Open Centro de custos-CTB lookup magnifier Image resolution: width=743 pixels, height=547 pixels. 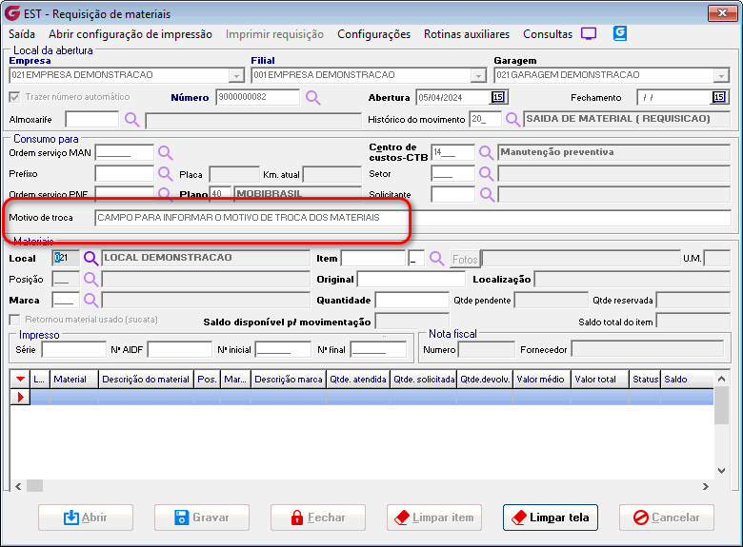pyautogui.click(x=486, y=152)
